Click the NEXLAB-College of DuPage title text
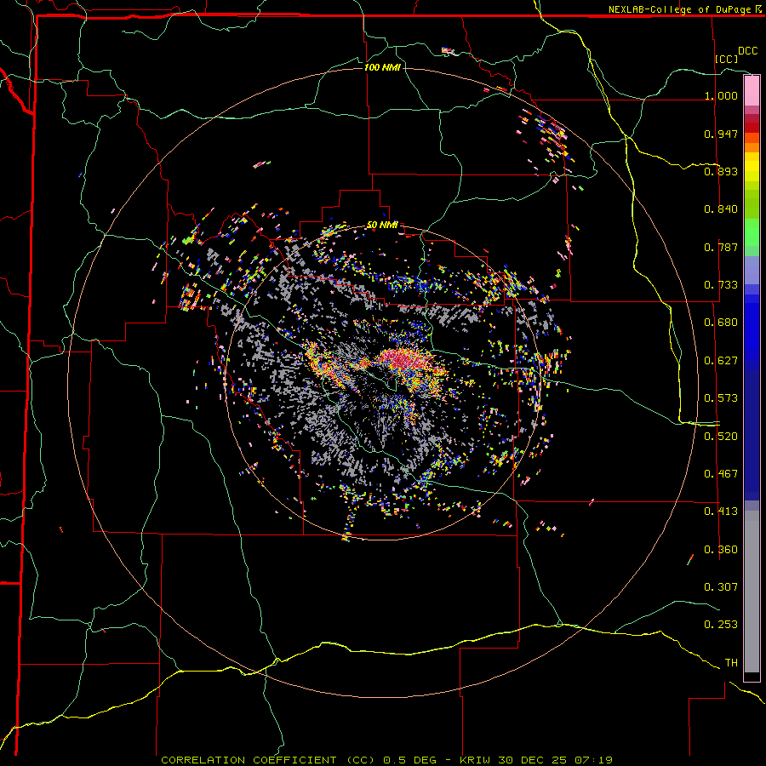Screen dimensions: 766x766 coord(684,9)
